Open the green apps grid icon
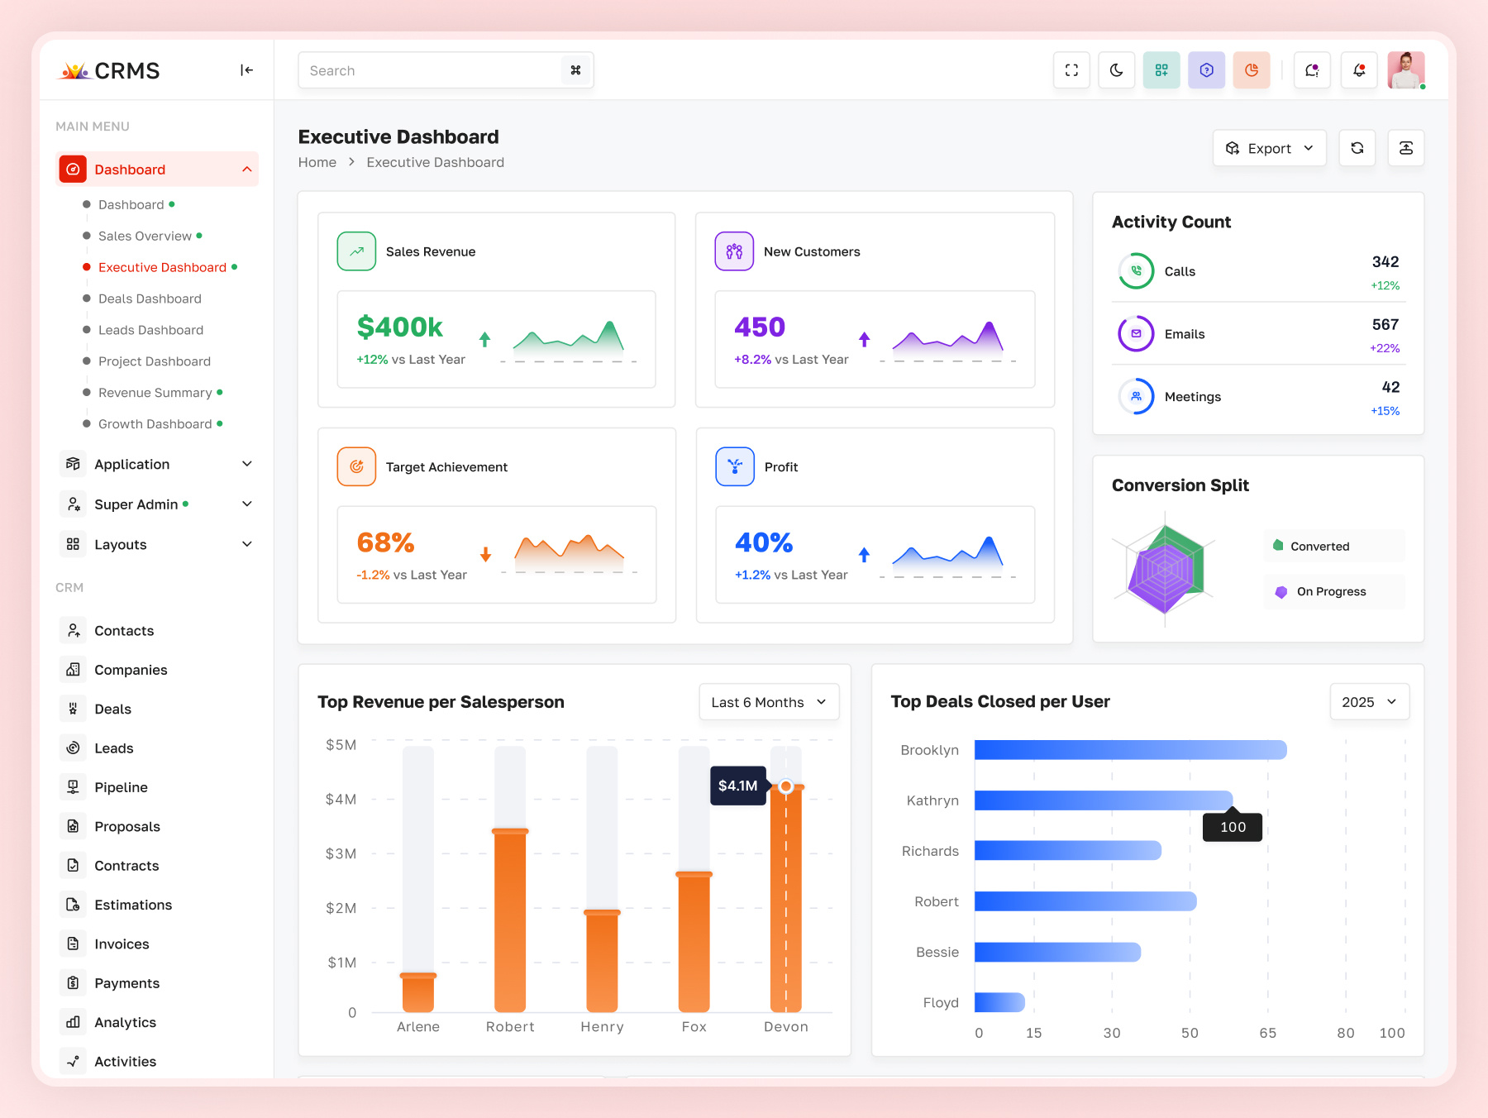Viewport: 1488px width, 1118px height. coord(1161,70)
